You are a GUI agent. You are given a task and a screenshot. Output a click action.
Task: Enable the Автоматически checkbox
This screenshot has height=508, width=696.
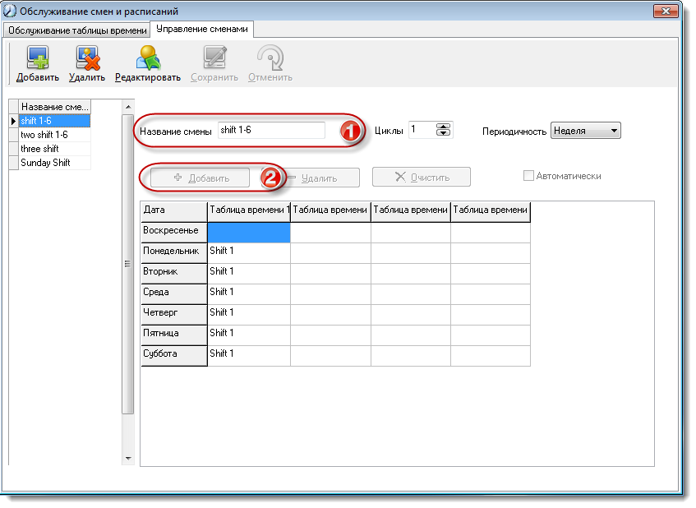point(528,176)
